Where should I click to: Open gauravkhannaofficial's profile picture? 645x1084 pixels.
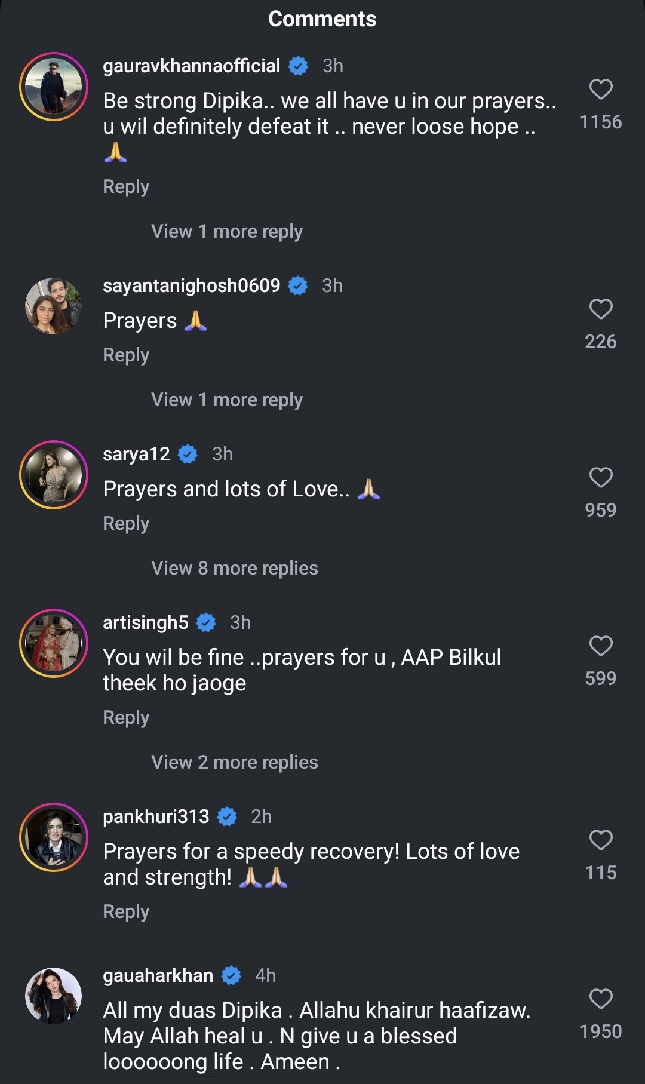pos(54,87)
